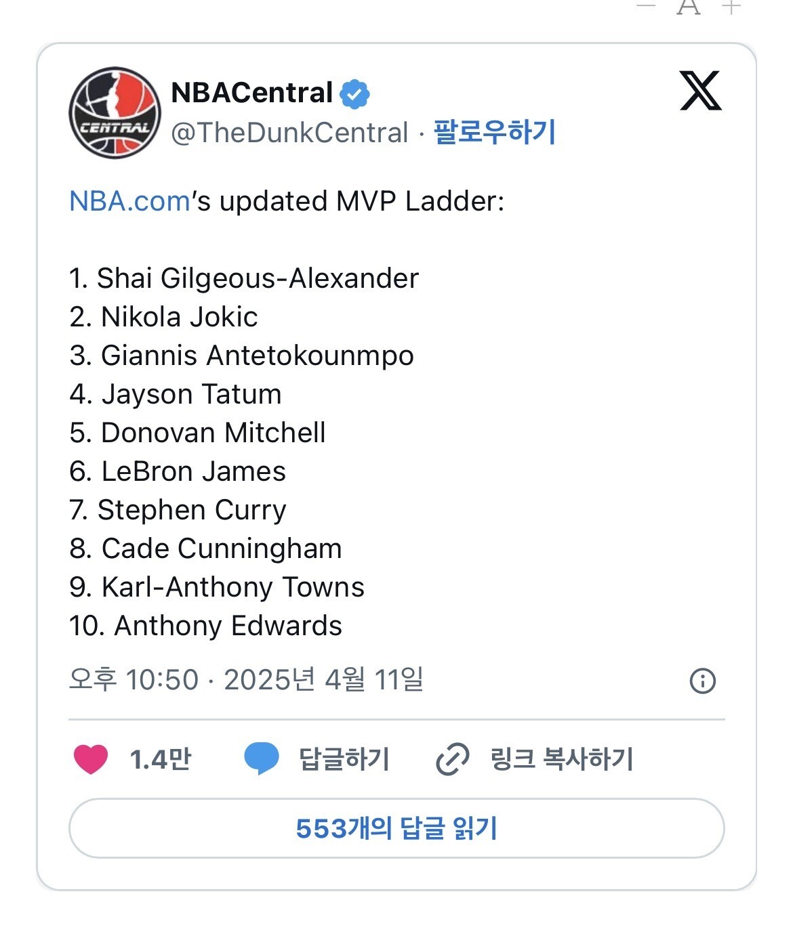
Task: Follow the account via 팔로우하기
Action: click(x=495, y=131)
